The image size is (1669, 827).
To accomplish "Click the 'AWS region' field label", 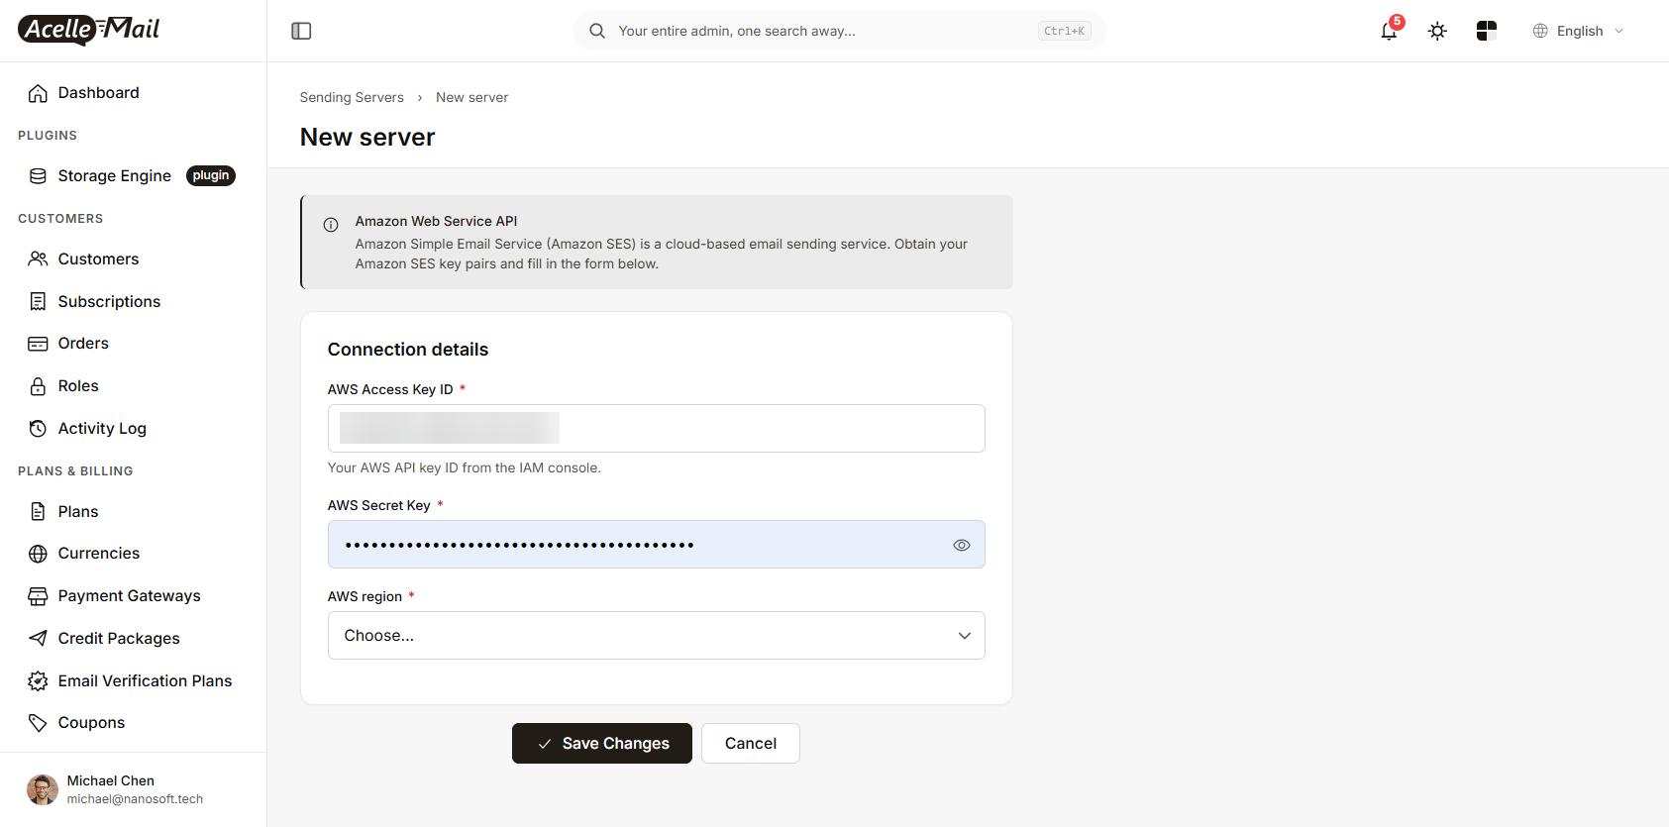I will (365, 596).
